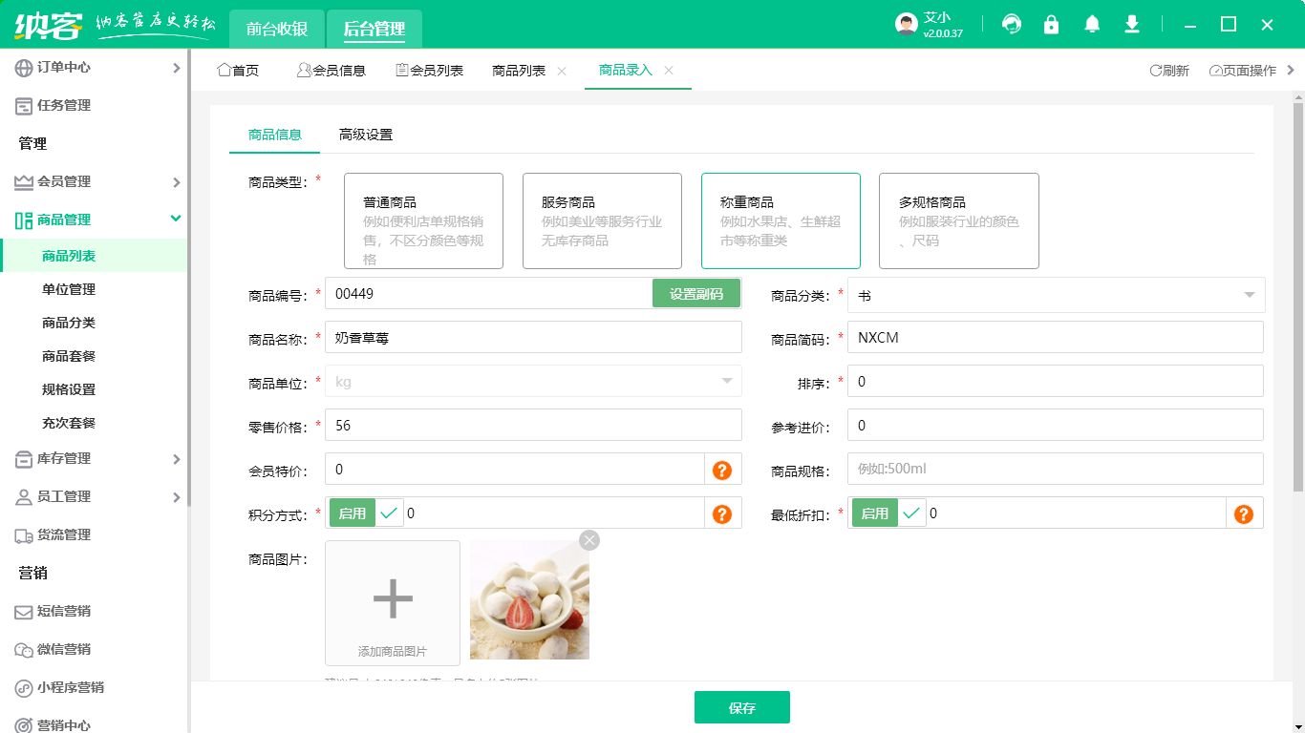Click the lock screen padlock icon

(1051, 24)
